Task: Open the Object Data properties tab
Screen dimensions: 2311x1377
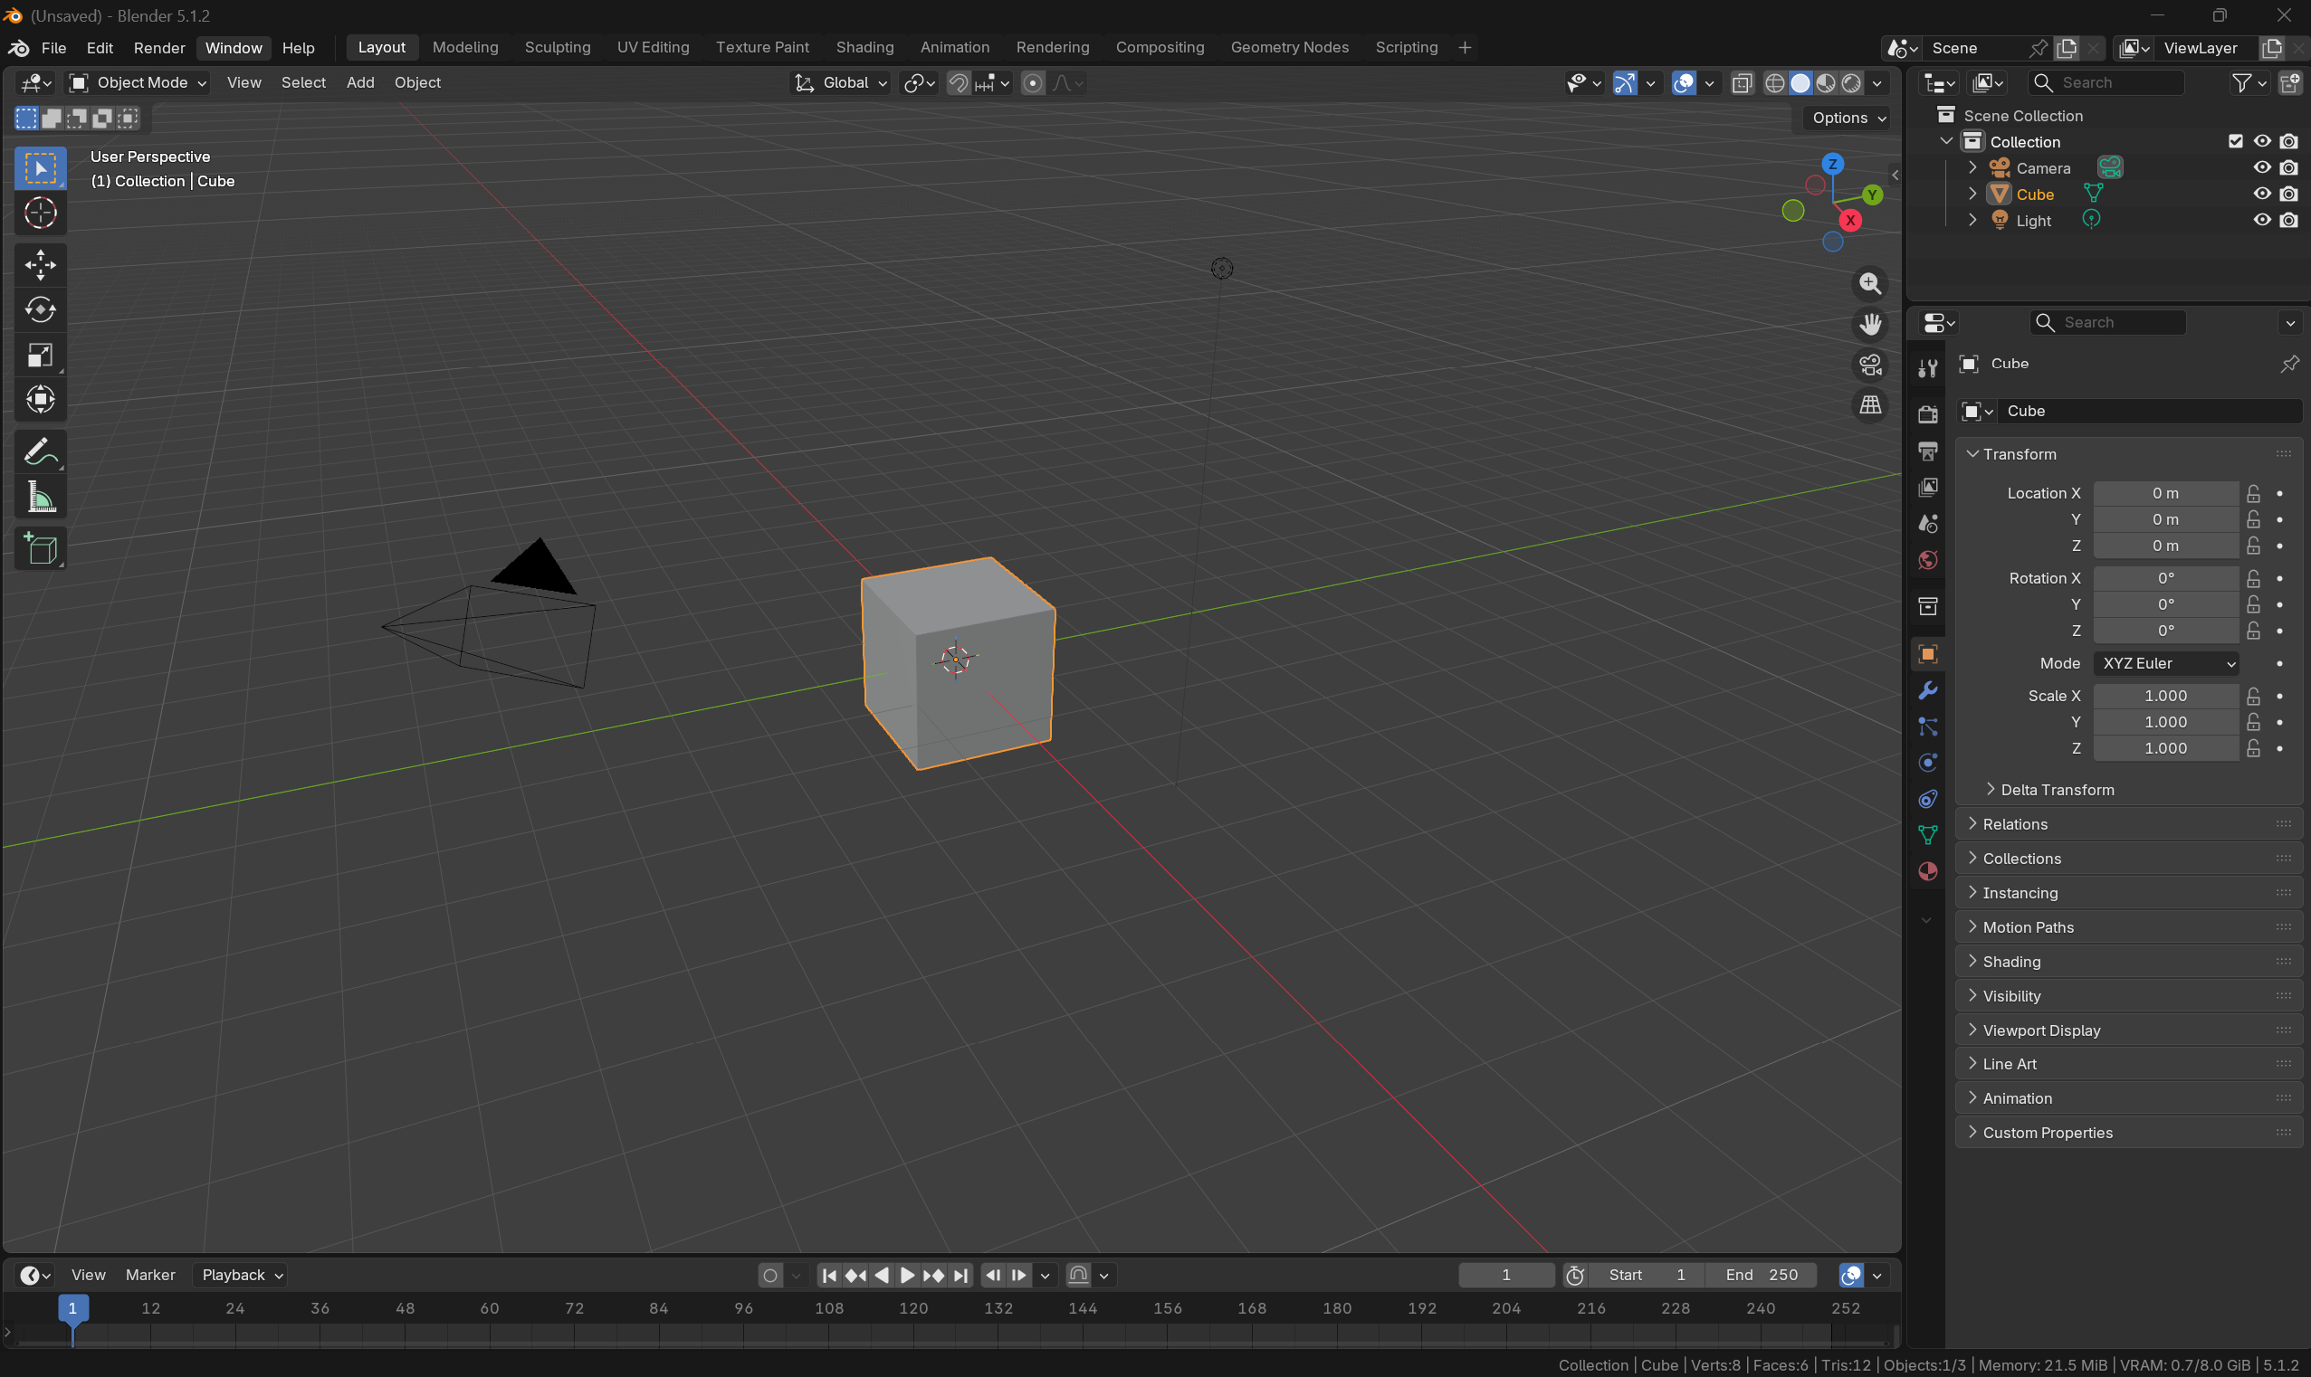Action: [x=1928, y=835]
